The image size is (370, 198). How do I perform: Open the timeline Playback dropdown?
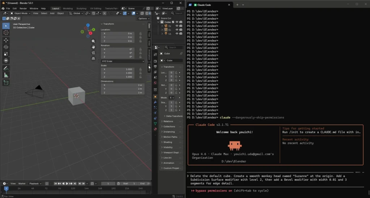pos(35,184)
